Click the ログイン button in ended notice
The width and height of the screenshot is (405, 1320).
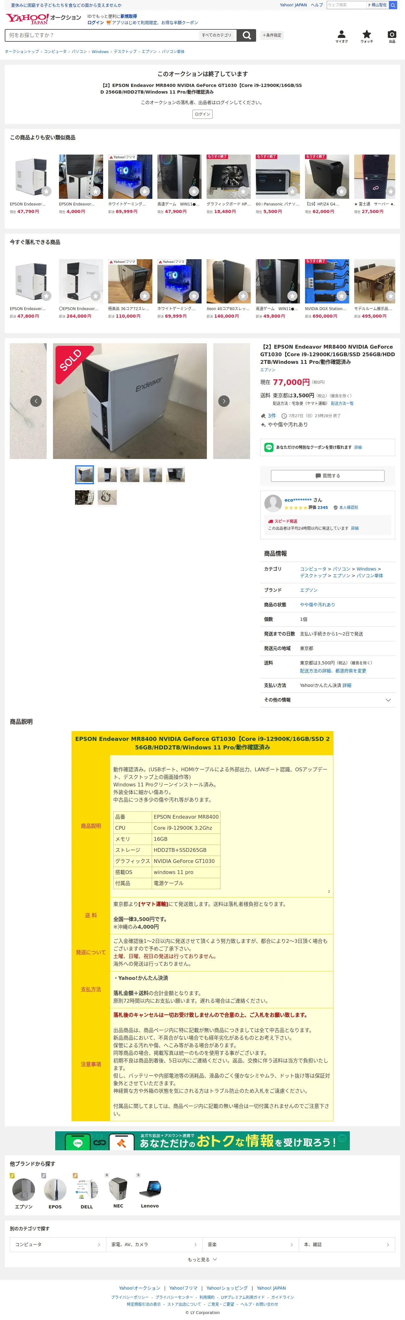point(202,114)
